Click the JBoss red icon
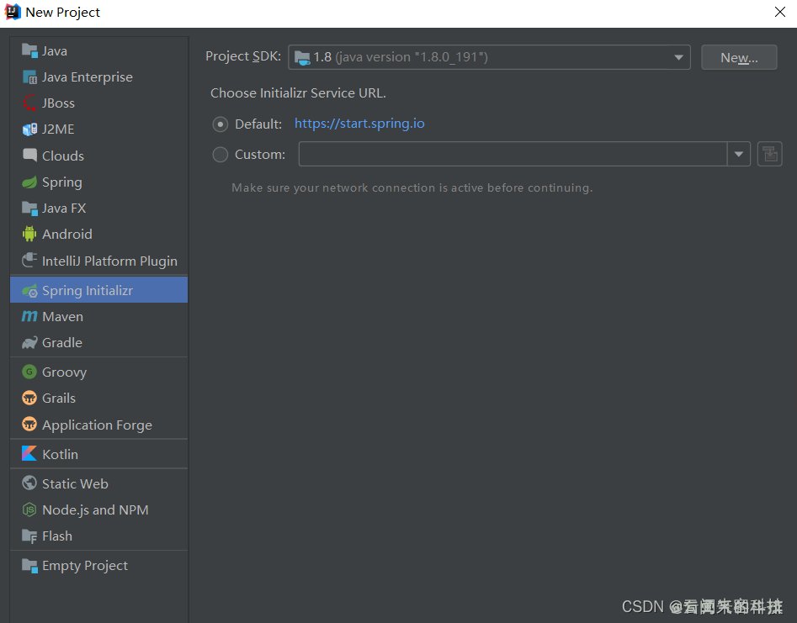 (x=29, y=103)
